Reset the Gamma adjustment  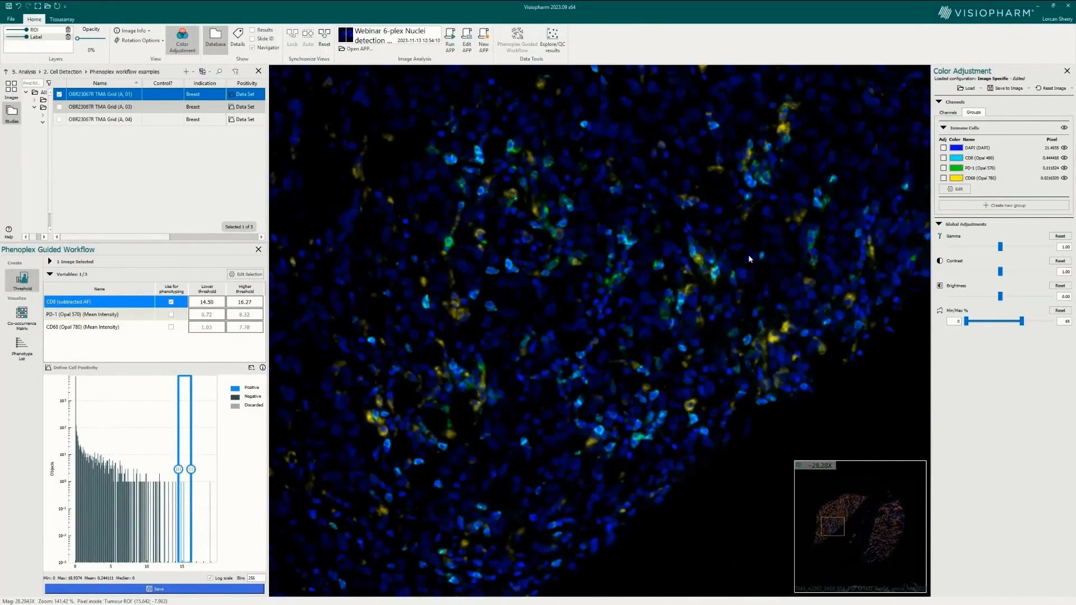pos(1060,236)
